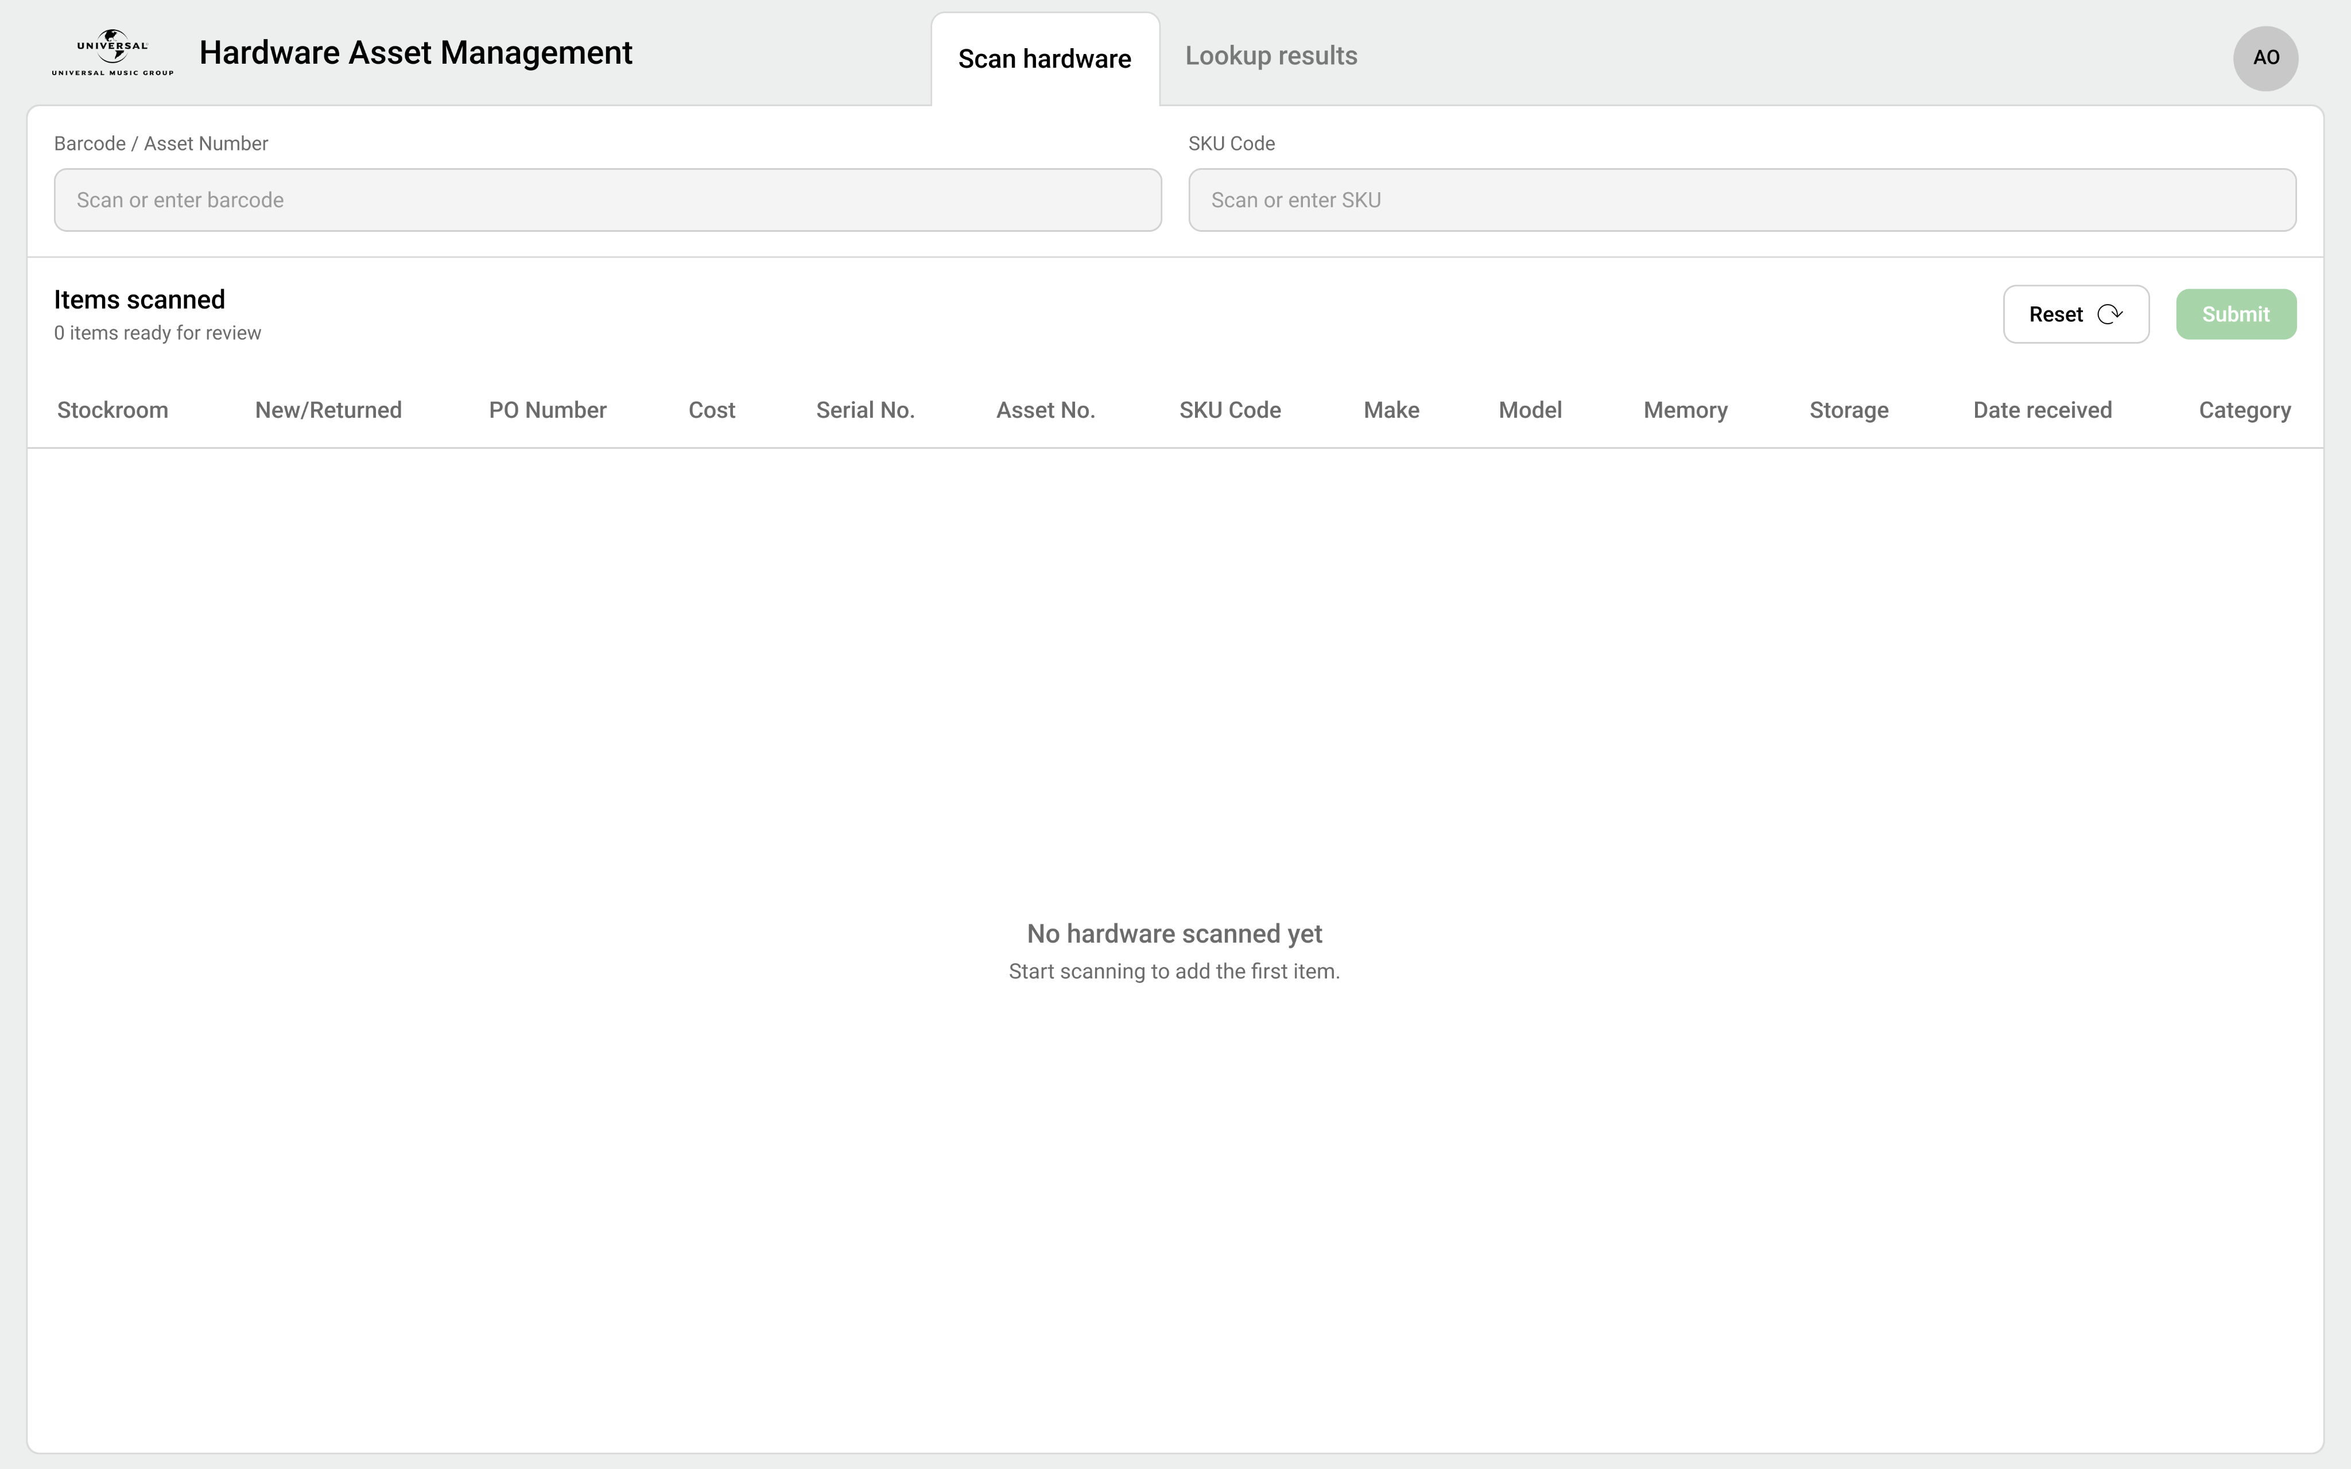Image resolution: width=2351 pixels, height=1469 pixels.
Task: Click the '0 items ready for review' text
Action: [157, 333]
